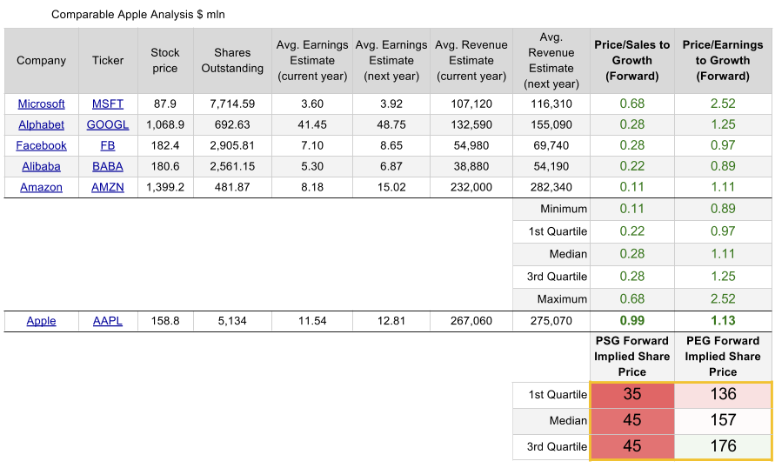Click the pink cell showing 136
This screenshot has height=468, width=775.
pyautogui.click(x=723, y=394)
